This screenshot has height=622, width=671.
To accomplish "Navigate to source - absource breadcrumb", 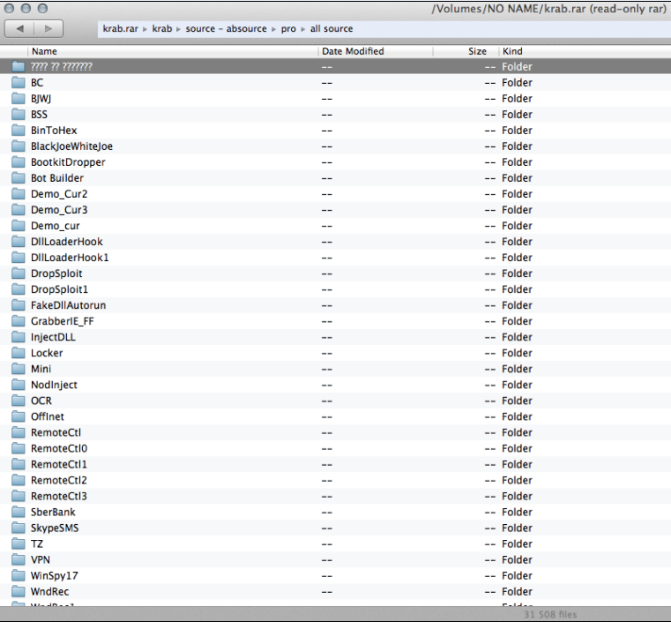I will [226, 29].
